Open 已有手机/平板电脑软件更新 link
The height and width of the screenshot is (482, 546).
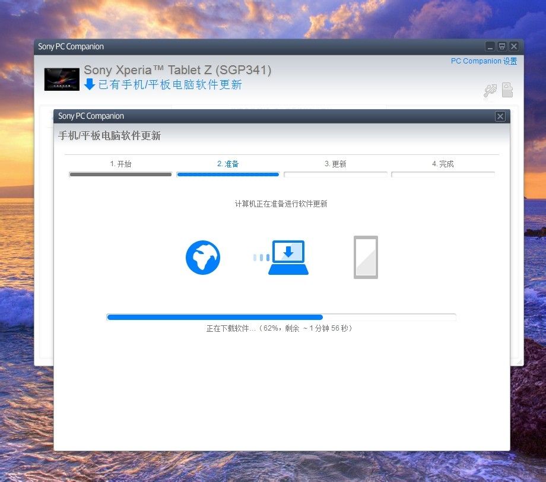pos(170,85)
